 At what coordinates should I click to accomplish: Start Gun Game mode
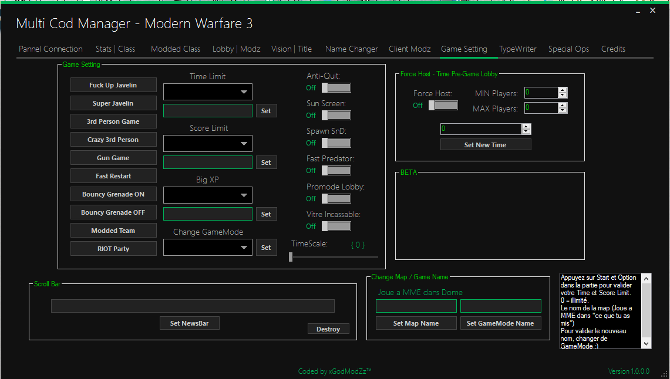tap(113, 157)
